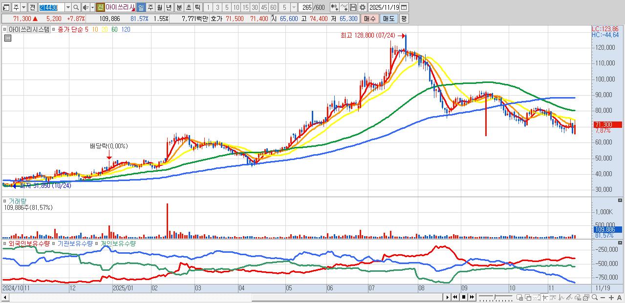625x303 pixels.
Task: Open the speaker options dropdown arrow
Action: click(92, 7)
